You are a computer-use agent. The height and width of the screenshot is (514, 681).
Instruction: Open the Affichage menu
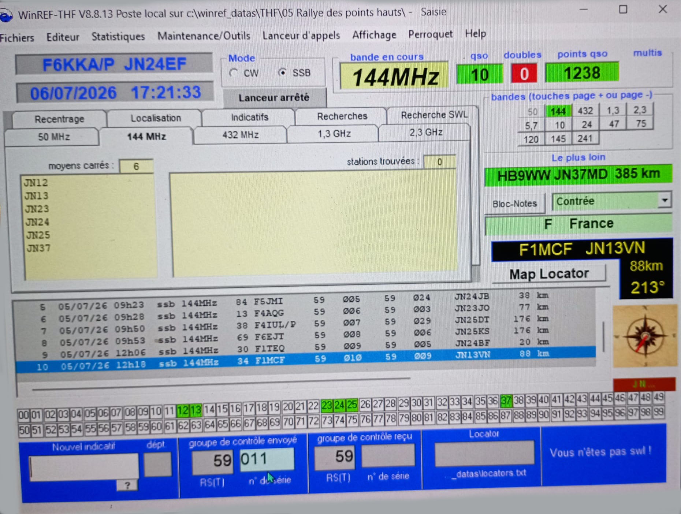(x=374, y=34)
